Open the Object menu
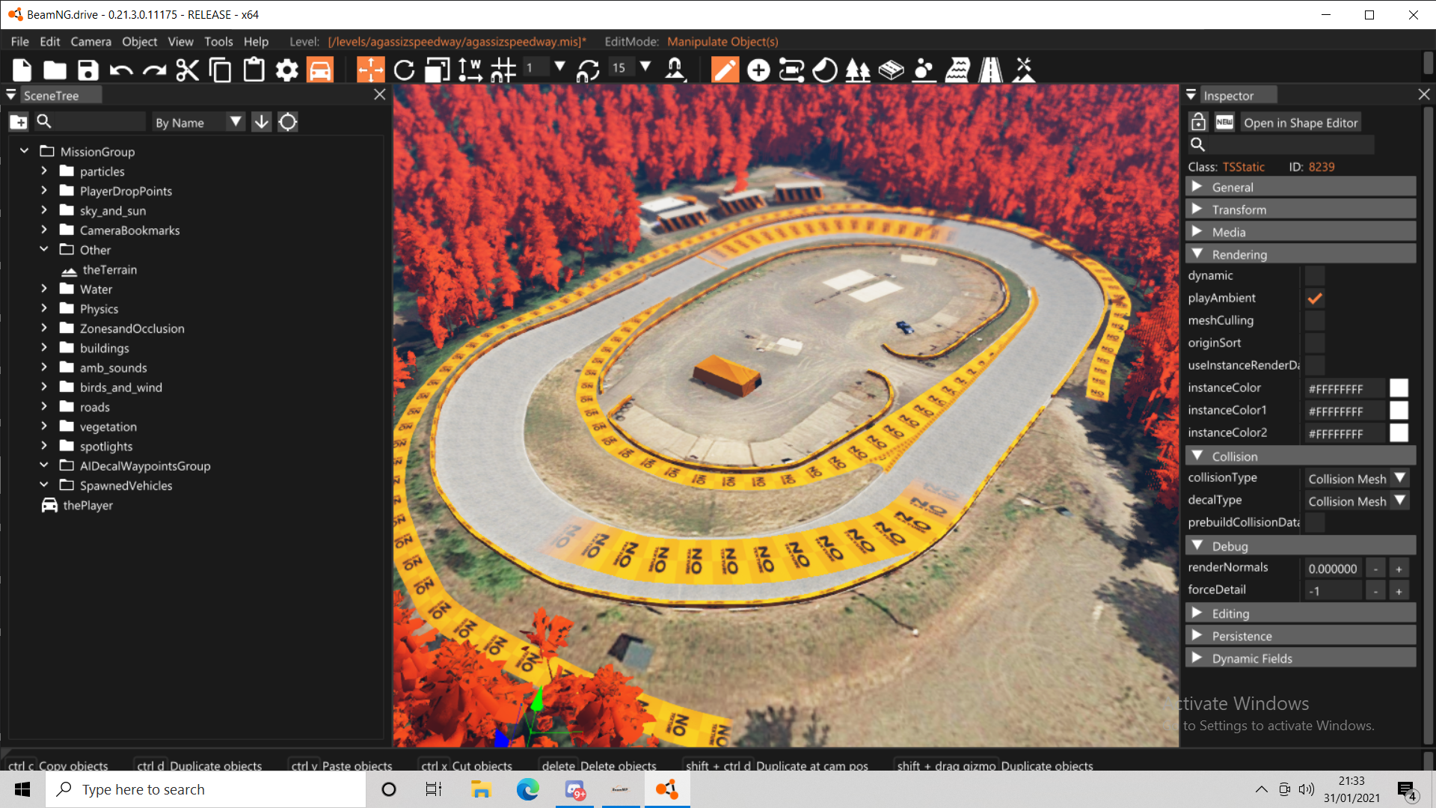1436x808 pixels. coord(140,41)
